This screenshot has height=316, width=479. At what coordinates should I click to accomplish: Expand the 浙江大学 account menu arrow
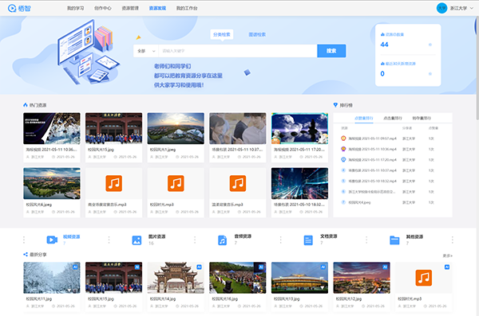[471, 8]
